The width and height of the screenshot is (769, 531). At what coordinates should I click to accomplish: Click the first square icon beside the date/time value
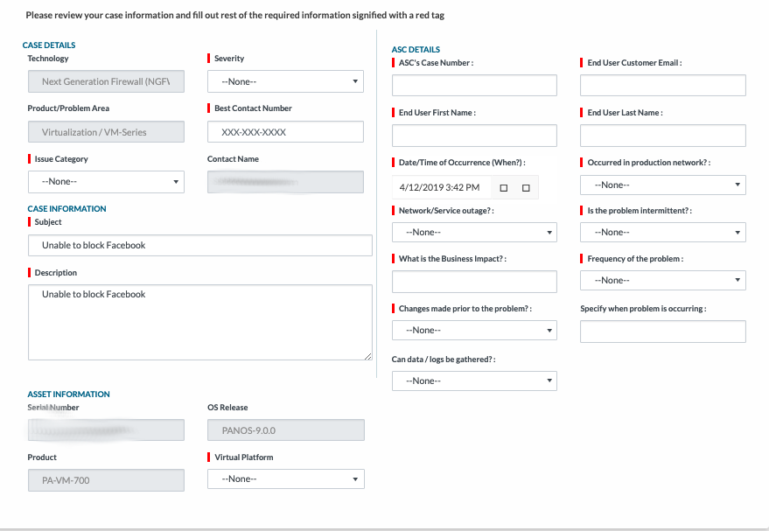(503, 188)
